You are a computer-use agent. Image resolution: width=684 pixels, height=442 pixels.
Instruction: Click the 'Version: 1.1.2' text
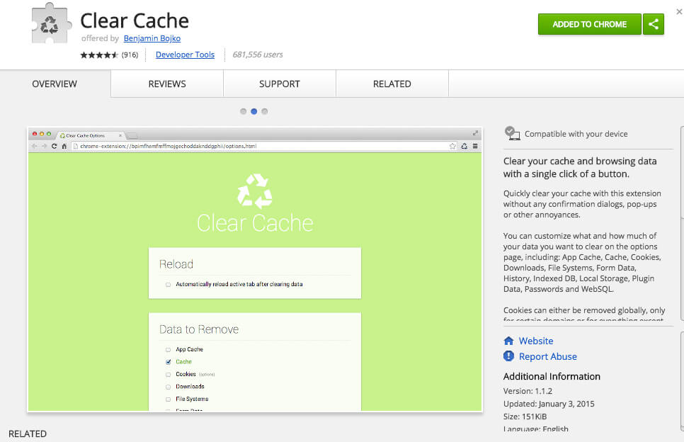(x=528, y=391)
